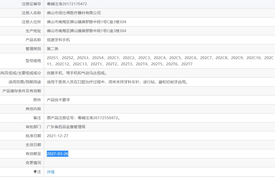Click company name 佛山市佰仕得医疗器材有限公司
This screenshot has height=179, width=275.
coord(74,13)
